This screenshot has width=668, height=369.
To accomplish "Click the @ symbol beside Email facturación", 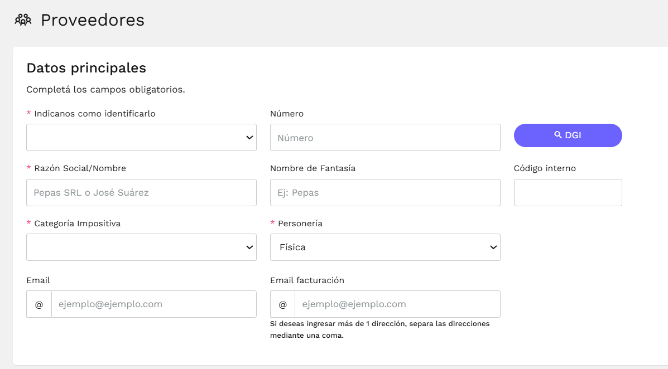I will point(282,304).
